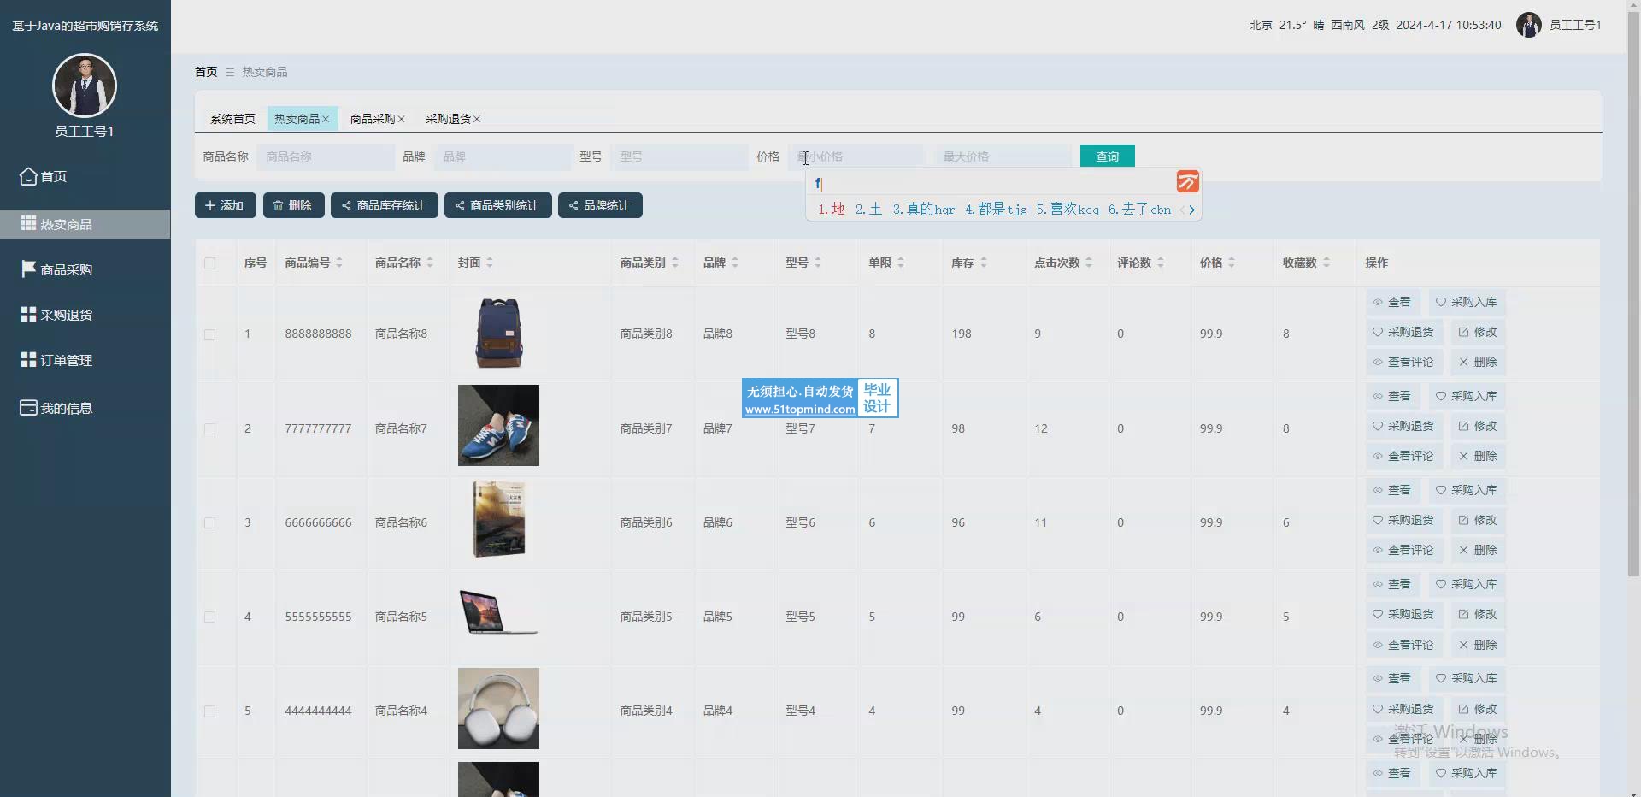
Task: Sort by 商品名称 column
Action: click(430, 263)
